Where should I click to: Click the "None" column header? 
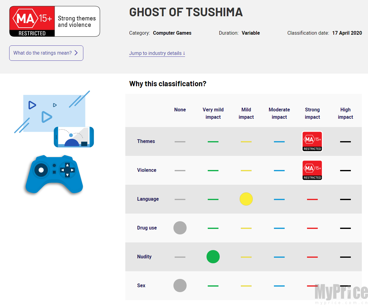tap(180, 110)
